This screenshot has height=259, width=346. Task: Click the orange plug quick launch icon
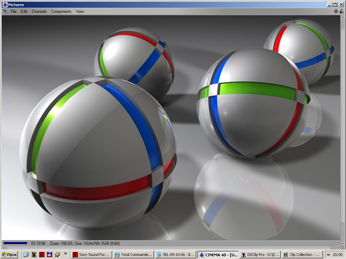tap(57, 255)
